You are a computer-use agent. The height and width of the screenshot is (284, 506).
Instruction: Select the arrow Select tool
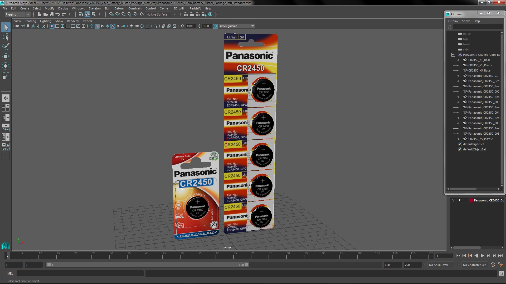6,27
